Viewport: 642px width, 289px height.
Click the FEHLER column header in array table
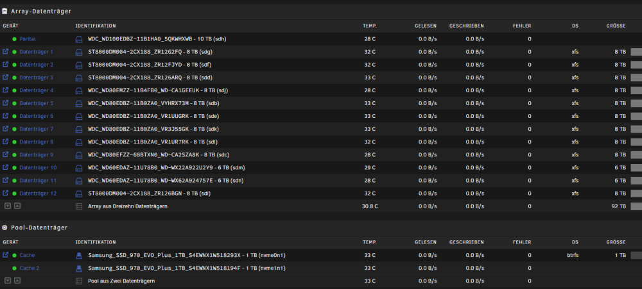(x=522, y=26)
